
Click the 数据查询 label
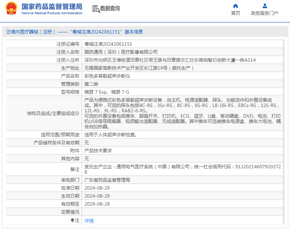point(110,8)
